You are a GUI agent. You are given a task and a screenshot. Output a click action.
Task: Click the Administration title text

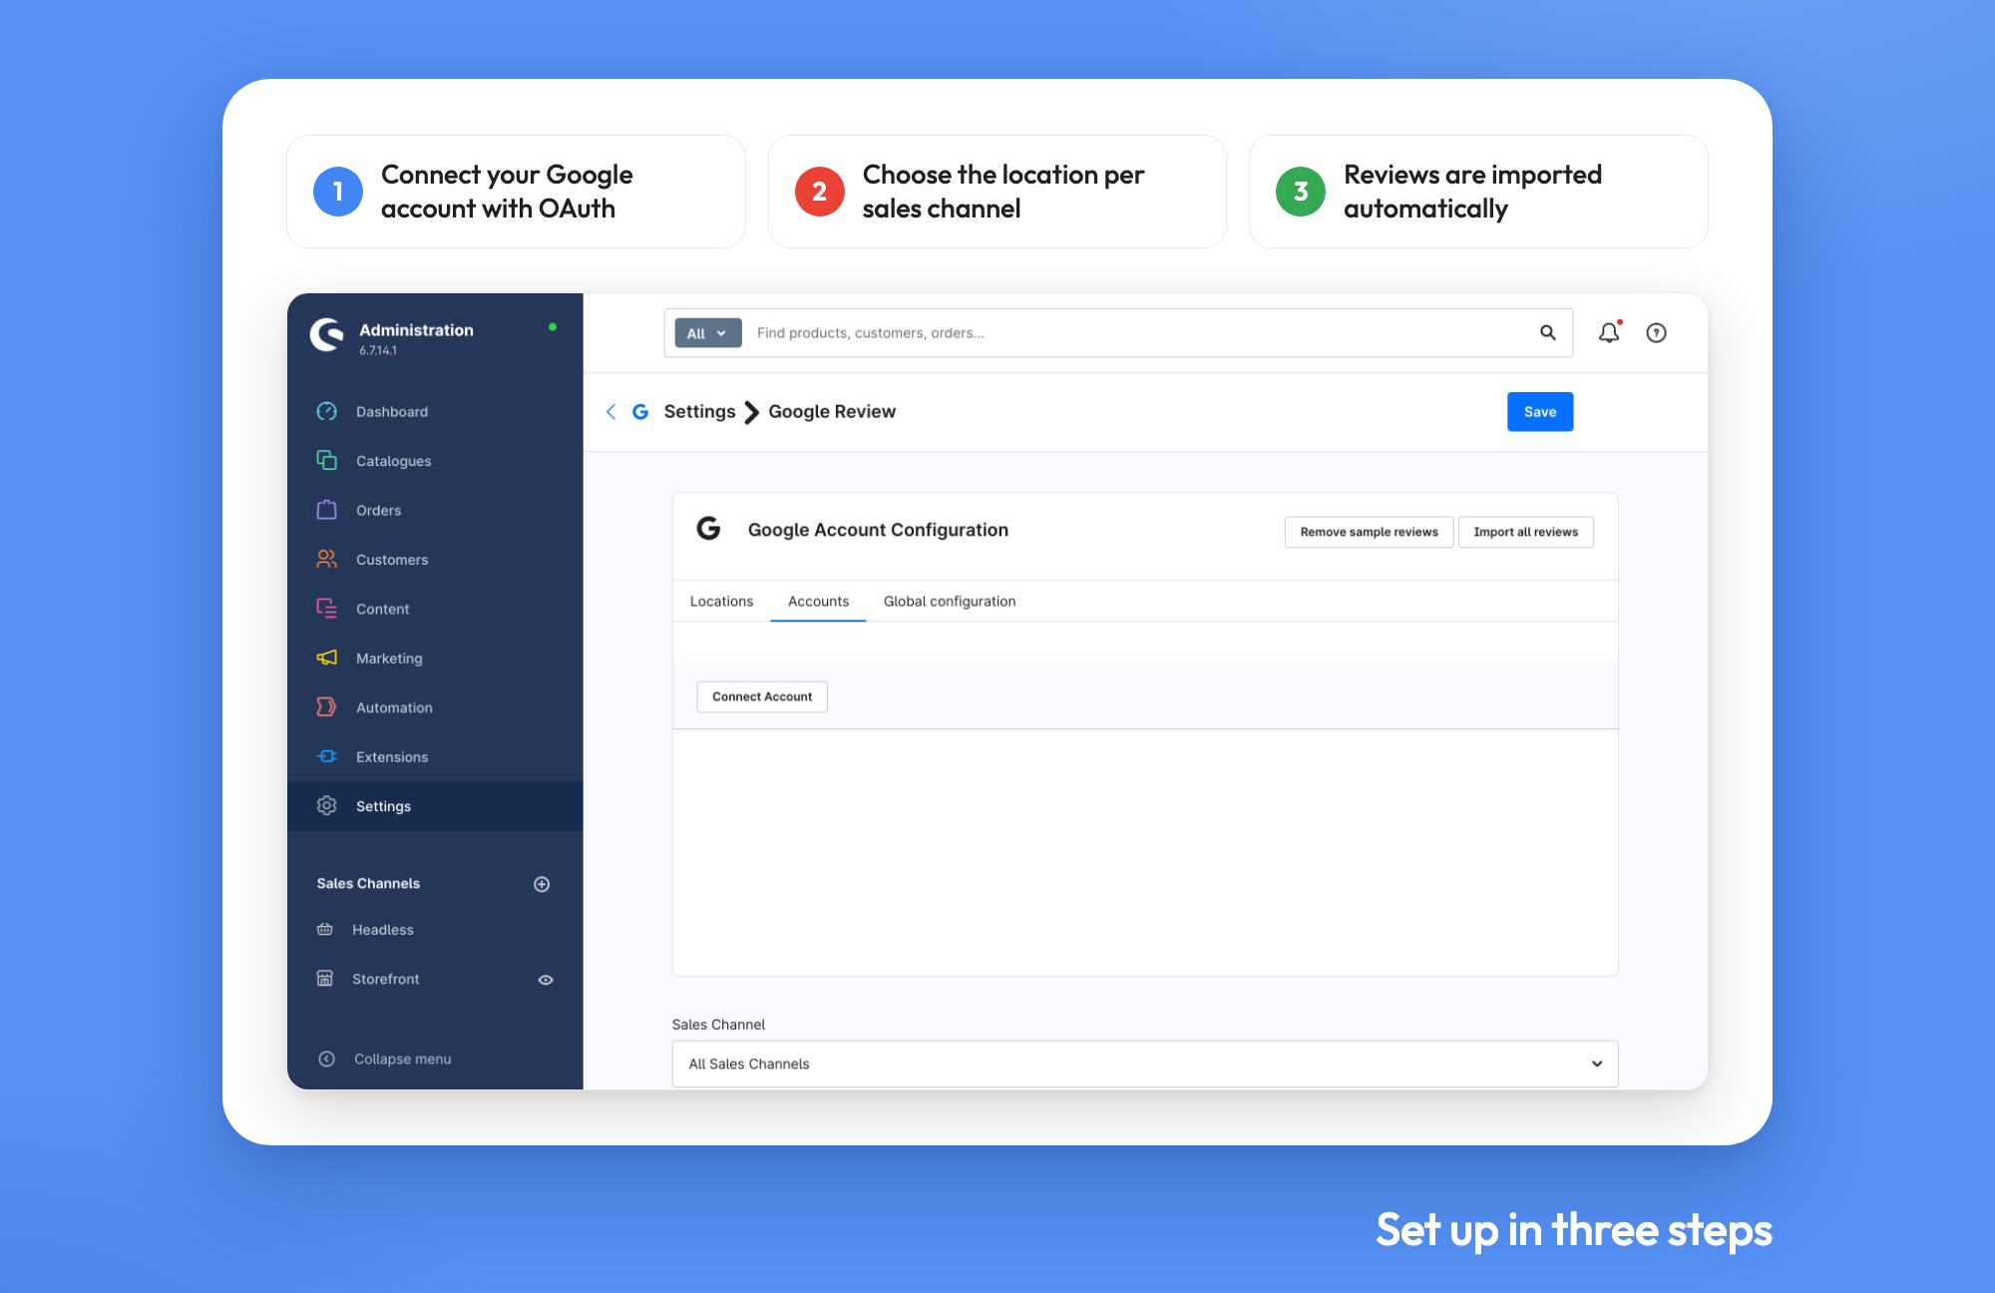click(x=417, y=330)
